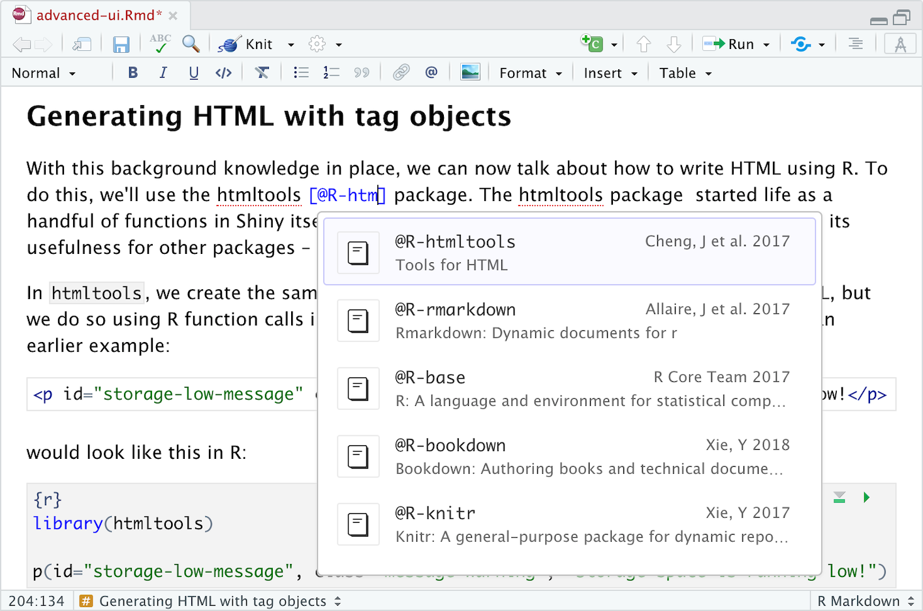The width and height of the screenshot is (923, 611).
Task: Expand the Knit options arrow
Action: tap(291, 44)
